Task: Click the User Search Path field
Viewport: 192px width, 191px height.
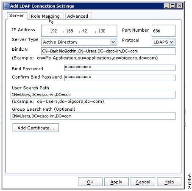Action: click(x=93, y=95)
